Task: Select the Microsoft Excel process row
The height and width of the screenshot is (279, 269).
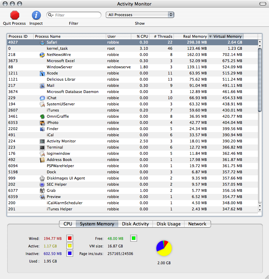Action: click(133, 61)
